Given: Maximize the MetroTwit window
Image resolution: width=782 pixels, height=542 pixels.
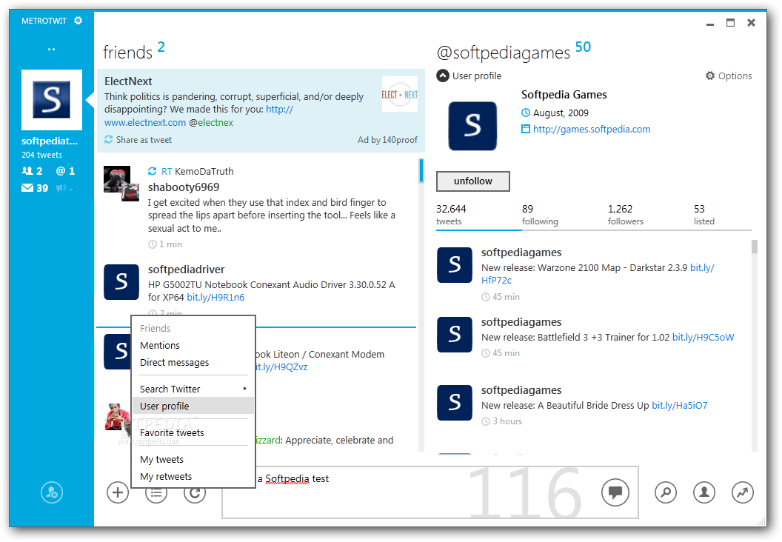Looking at the screenshot, I should point(730,22).
